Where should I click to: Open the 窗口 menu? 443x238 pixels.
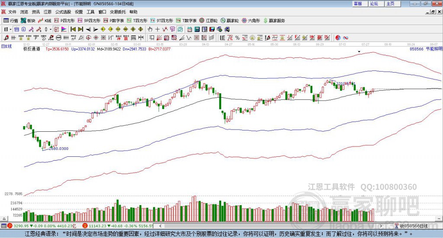(x=102, y=12)
